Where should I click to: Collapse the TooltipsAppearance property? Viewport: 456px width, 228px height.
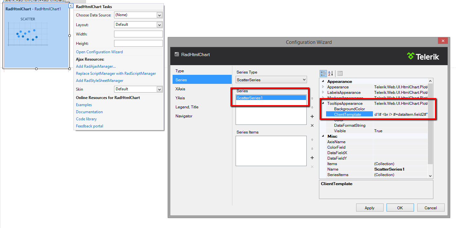tap(323, 104)
